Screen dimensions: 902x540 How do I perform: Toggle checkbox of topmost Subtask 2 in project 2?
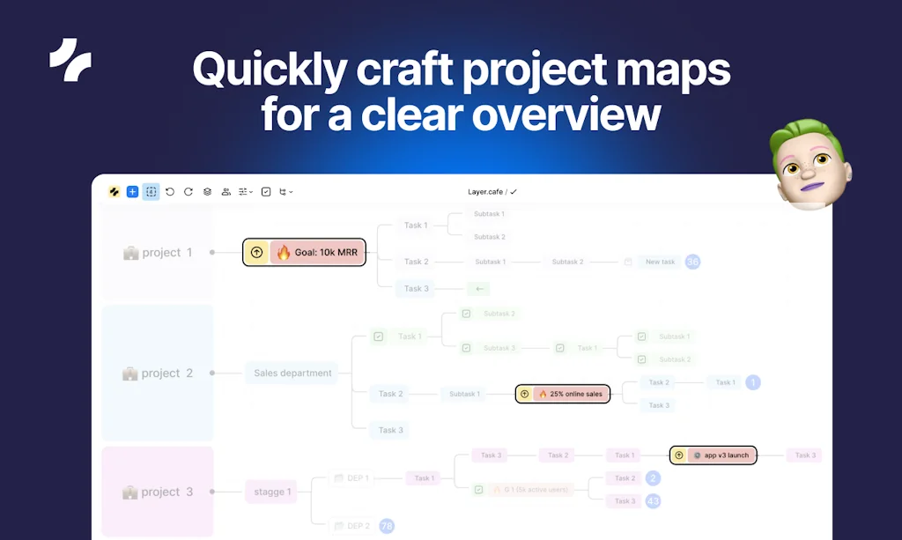click(x=467, y=314)
